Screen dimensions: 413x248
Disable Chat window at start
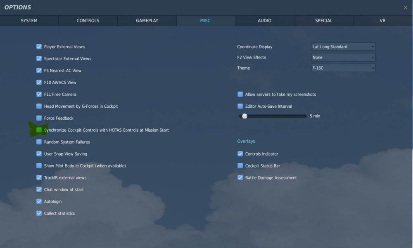pyautogui.click(x=39, y=189)
